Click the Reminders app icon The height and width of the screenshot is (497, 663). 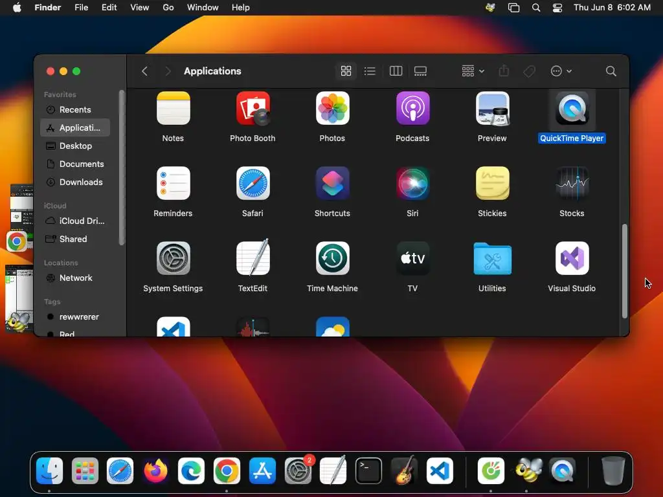point(173,183)
